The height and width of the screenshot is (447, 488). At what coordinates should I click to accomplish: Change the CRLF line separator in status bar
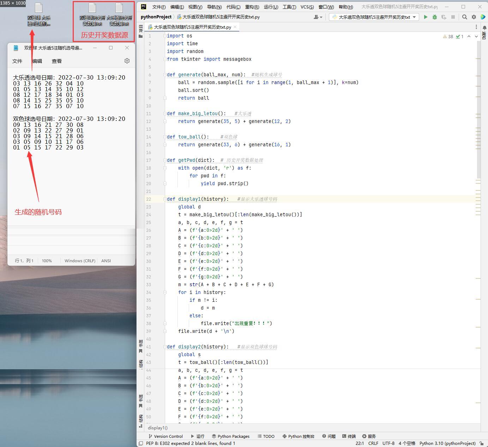[373, 443]
